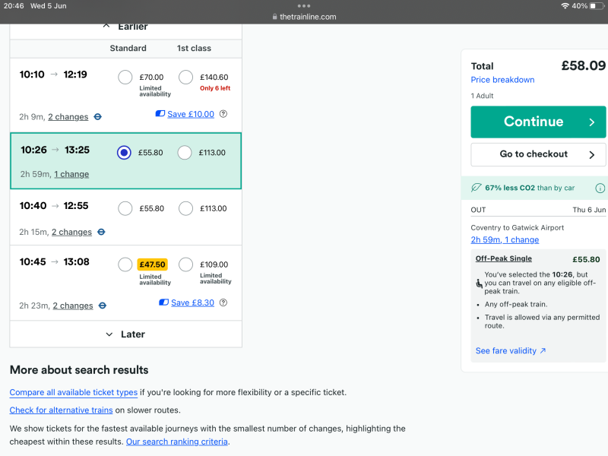
Task: Open Our search ranking criteria link
Action: click(x=177, y=442)
